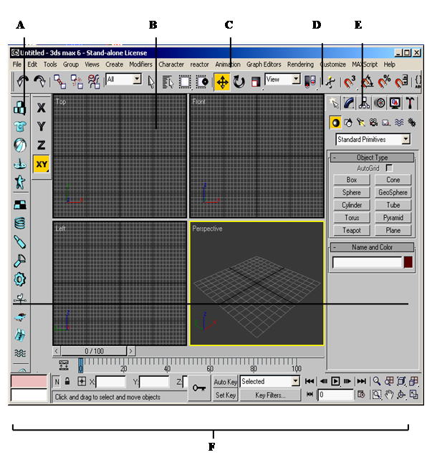Collapse the Object Type rollout
Viewport: 427px width, 460px height.
[372, 158]
